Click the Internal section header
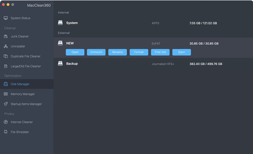253x154 pixels. click(63, 13)
